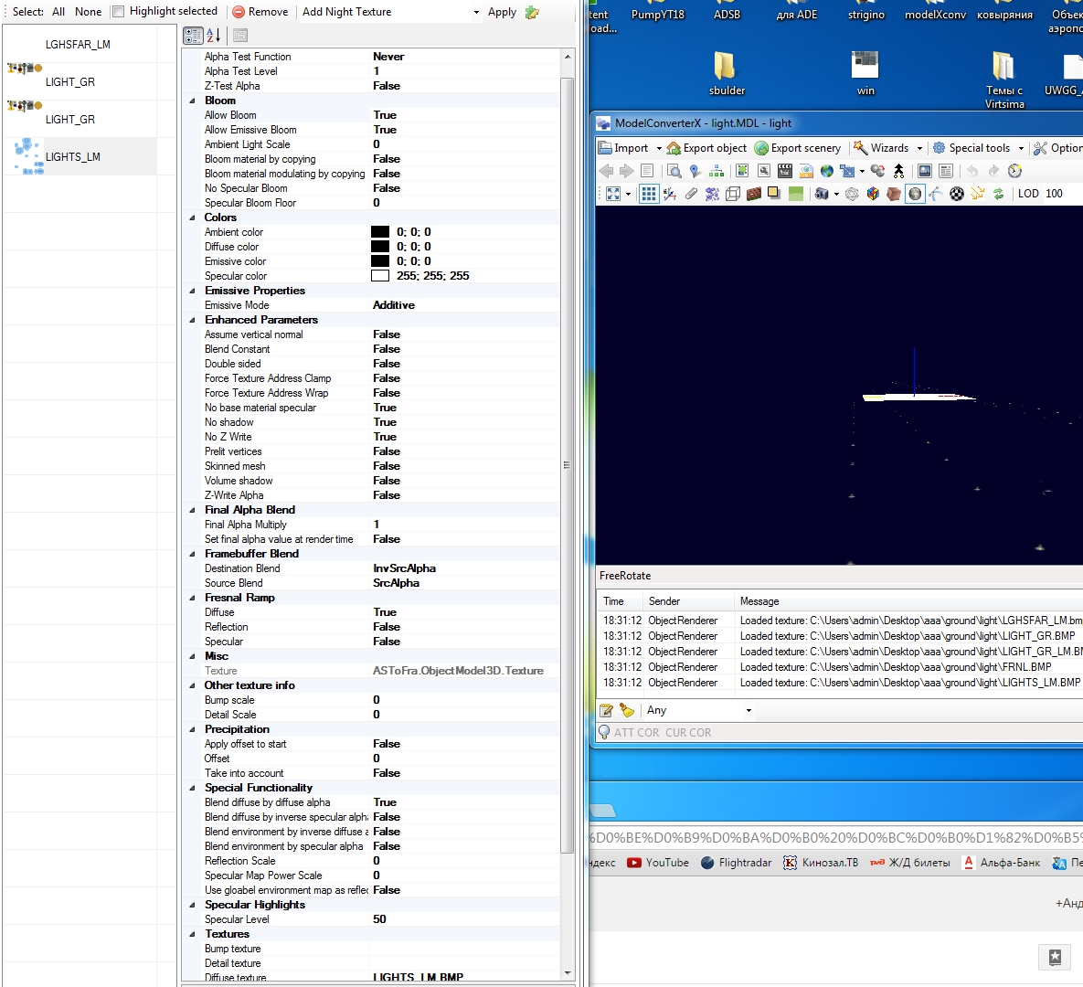Toggle the wireframe cube icon
The width and height of the screenshot is (1083, 987).
(x=733, y=194)
